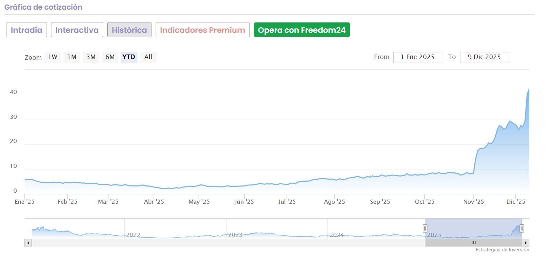Image resolution: width=549 pixels, height=269 pixels.
Task: Click the navigator scrollbar left arrow
Action: pos(28,243)
